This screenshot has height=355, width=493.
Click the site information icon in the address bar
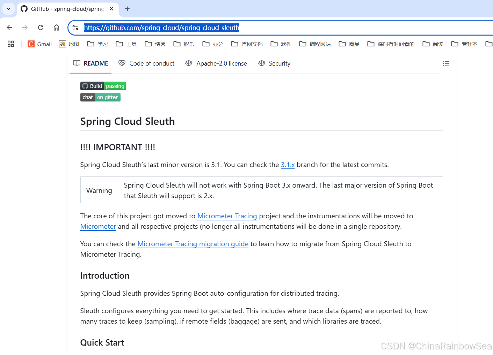click(75, 27)
